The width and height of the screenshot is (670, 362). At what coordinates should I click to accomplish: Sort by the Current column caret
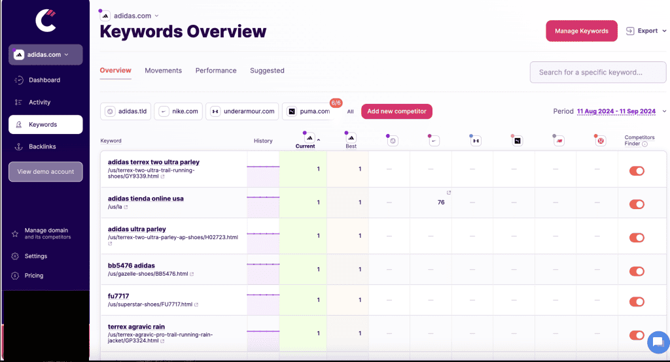pos(319,140)
